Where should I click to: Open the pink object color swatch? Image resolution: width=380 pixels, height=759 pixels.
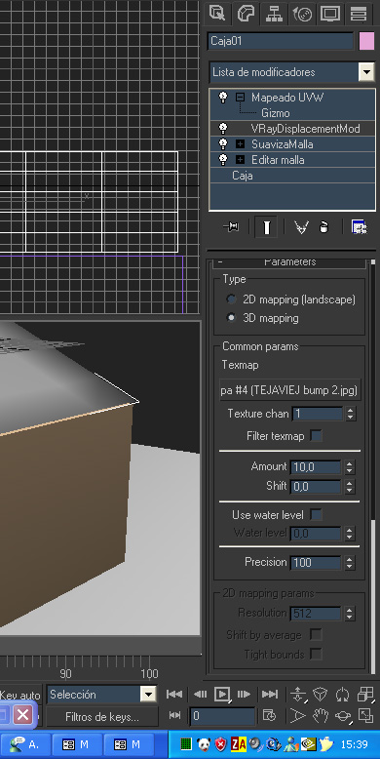[x=367, y=41]
